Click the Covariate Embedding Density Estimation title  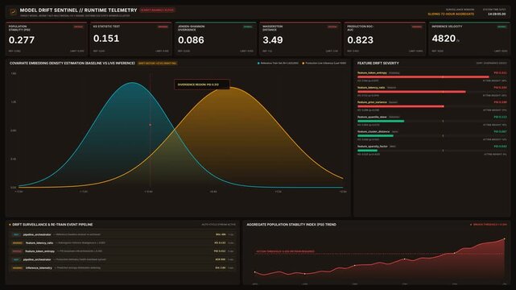click(72, 63)
